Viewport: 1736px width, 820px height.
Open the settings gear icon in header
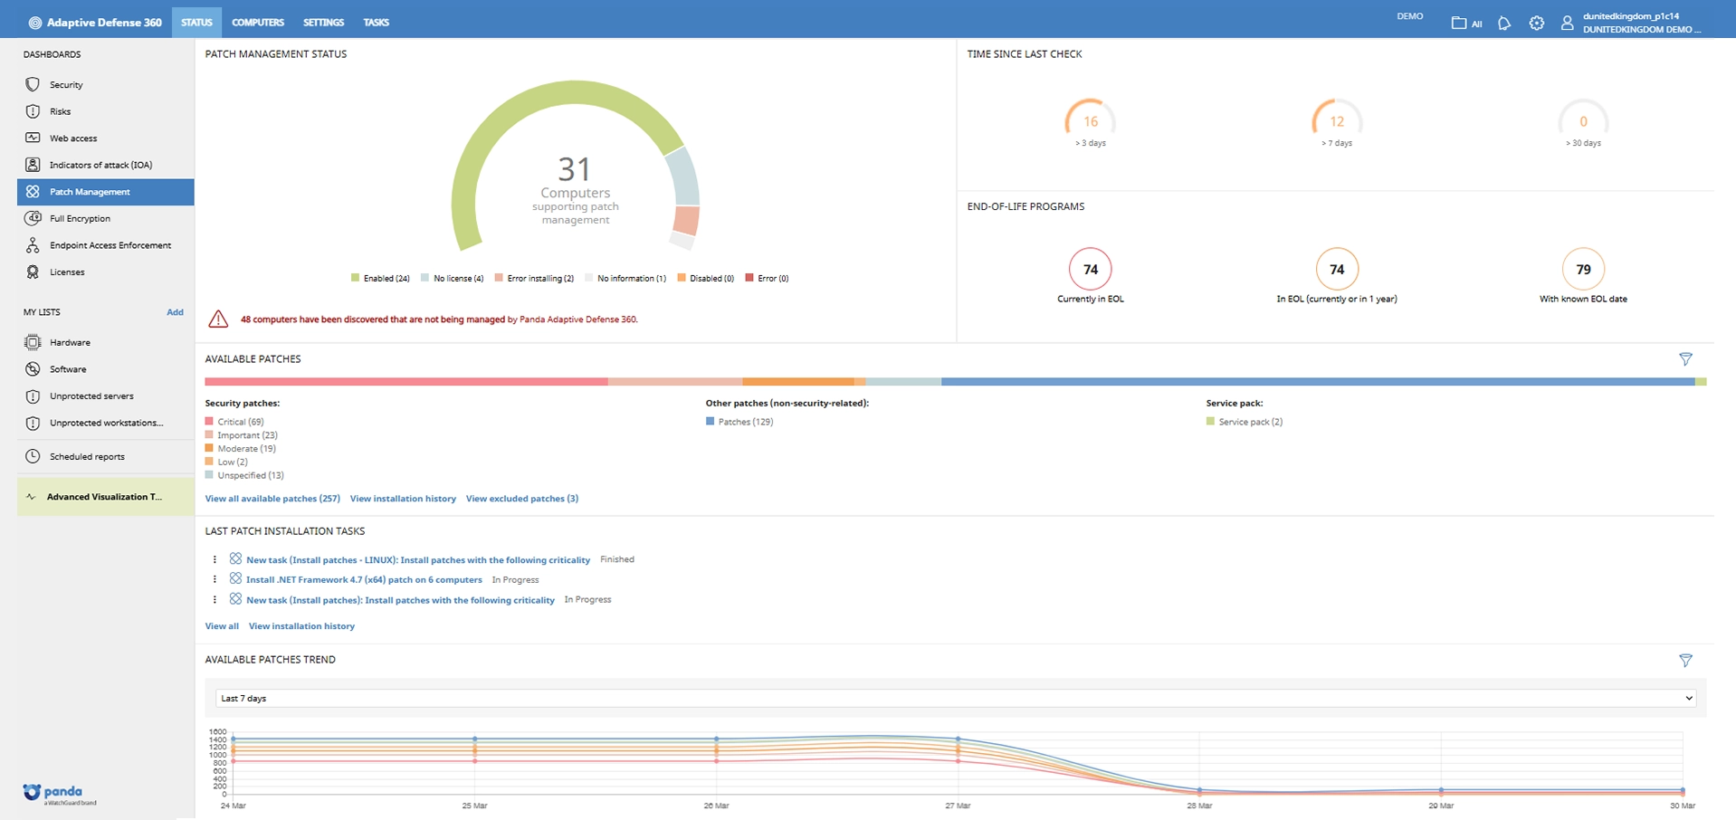[1536, 24]
